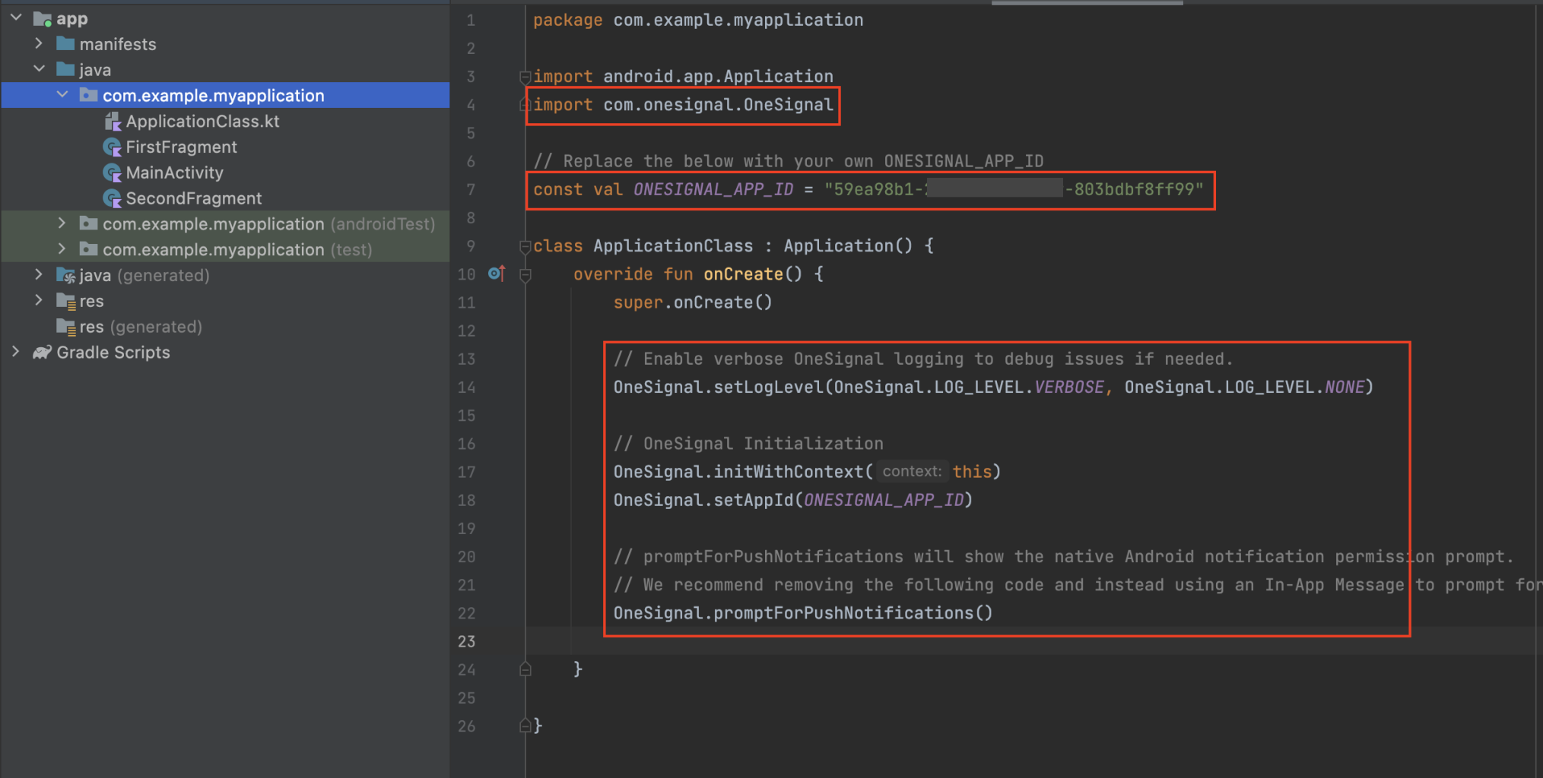The width and height of the screenshot is (1543, 778).
Task: Click the selected package folder icon
Action: (89, 95)
